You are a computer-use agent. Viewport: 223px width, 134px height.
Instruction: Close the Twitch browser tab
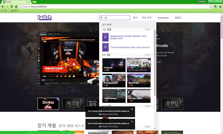point(29,2)
